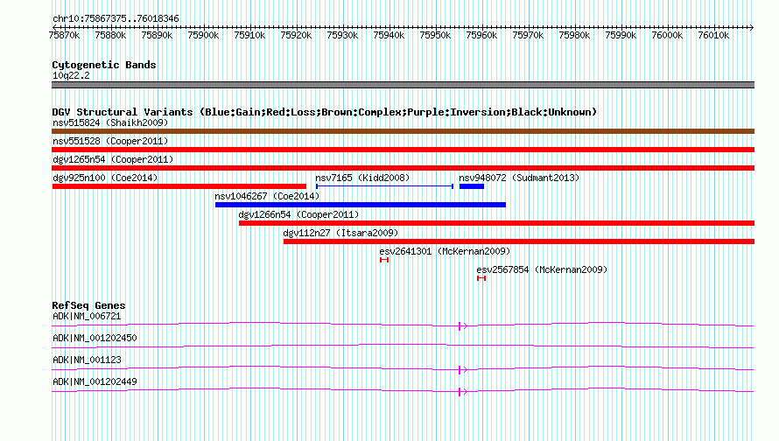This screenshot has height=441, width=779.
Task: Select the Cytogenetic Bands track title
Action: click(104, 65)
